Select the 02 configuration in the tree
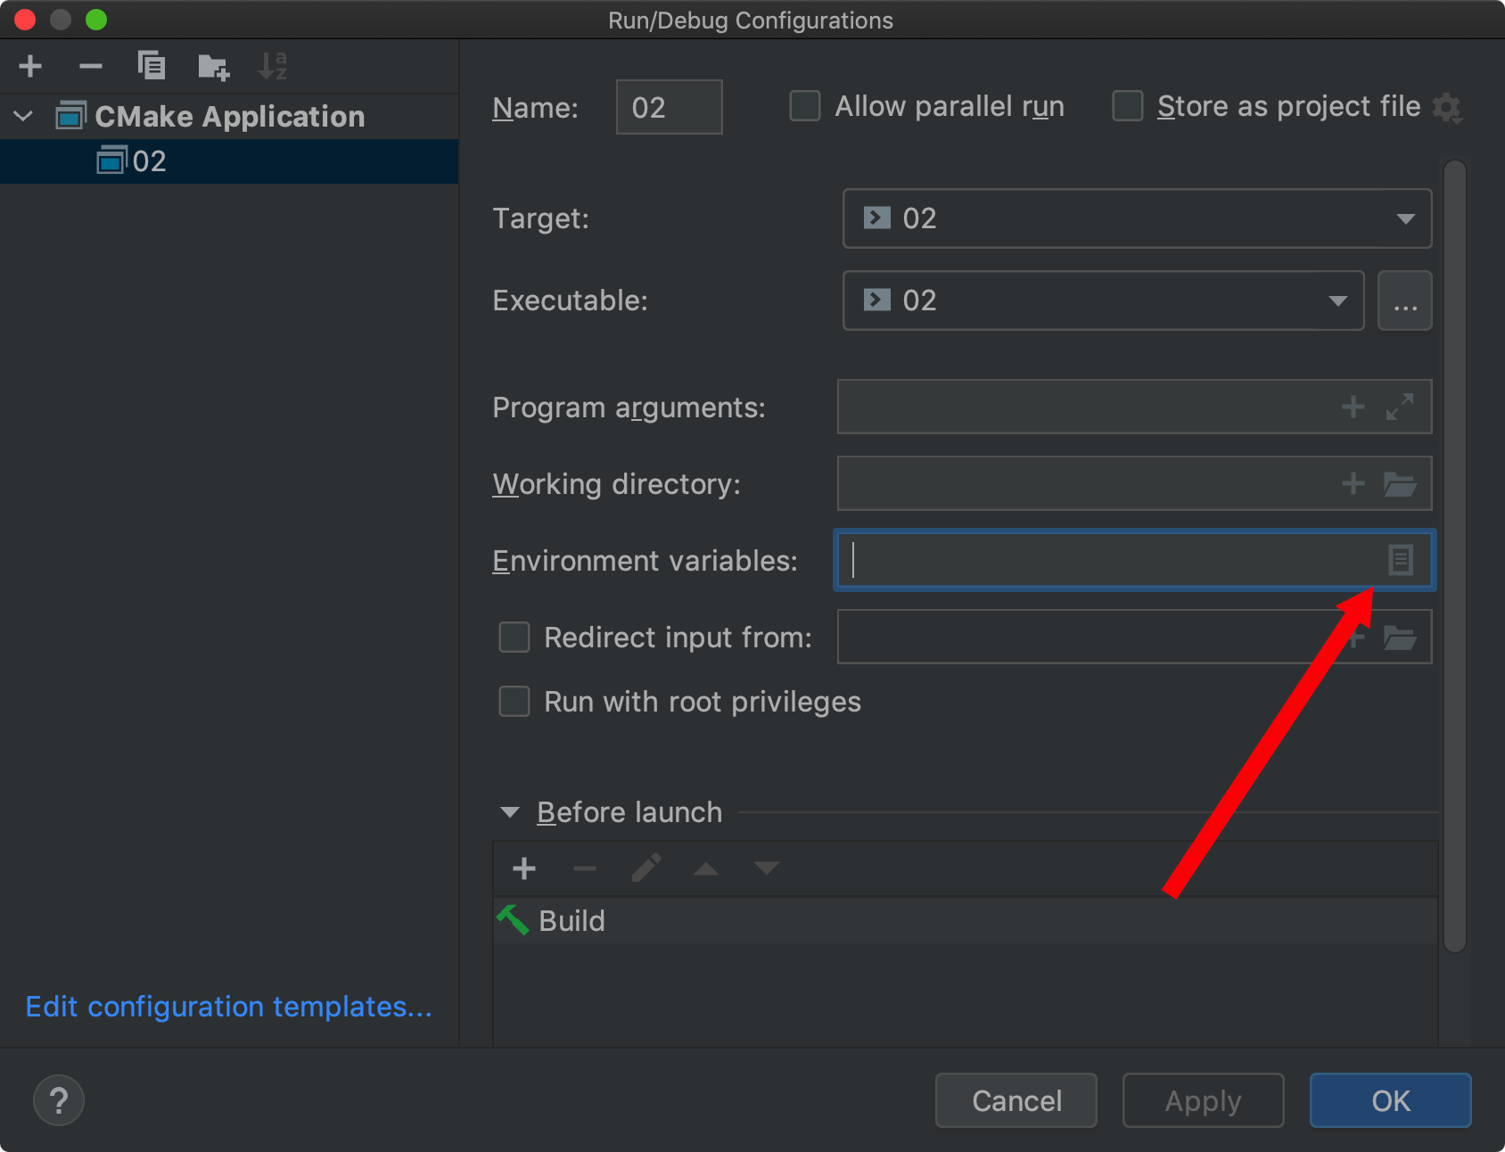Screen dimensions: 1505x1152 tap(152, 161)
